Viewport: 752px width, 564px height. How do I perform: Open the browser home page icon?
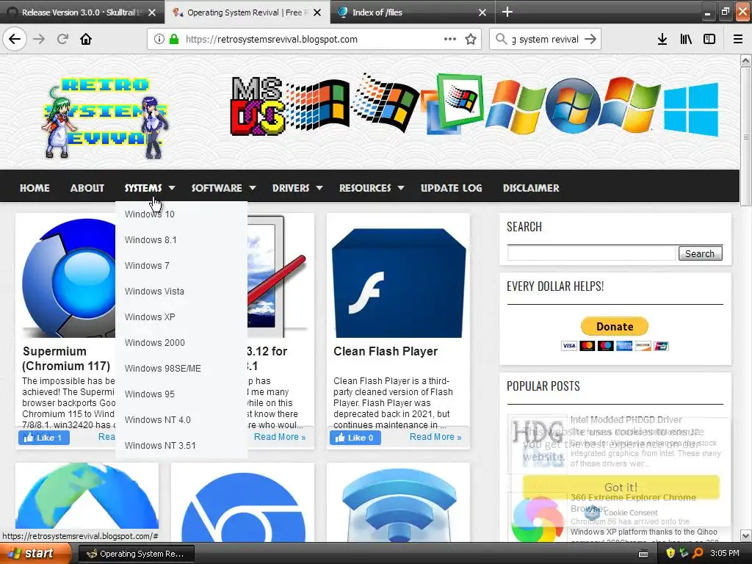click(x=86, y=39)
